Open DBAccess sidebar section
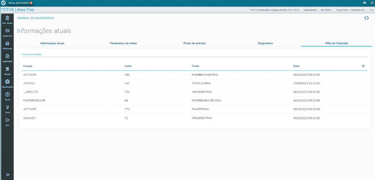The width and height of the screenshot is (375, 180). point(7,45)
